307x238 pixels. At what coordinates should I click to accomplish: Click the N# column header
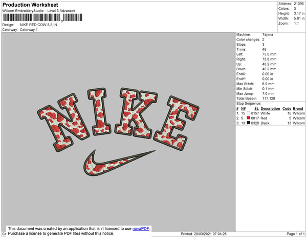click(243, 109)
